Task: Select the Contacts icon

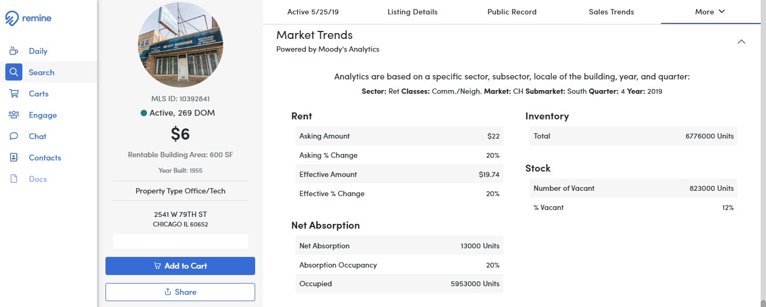Action: [x=13, y=157]
